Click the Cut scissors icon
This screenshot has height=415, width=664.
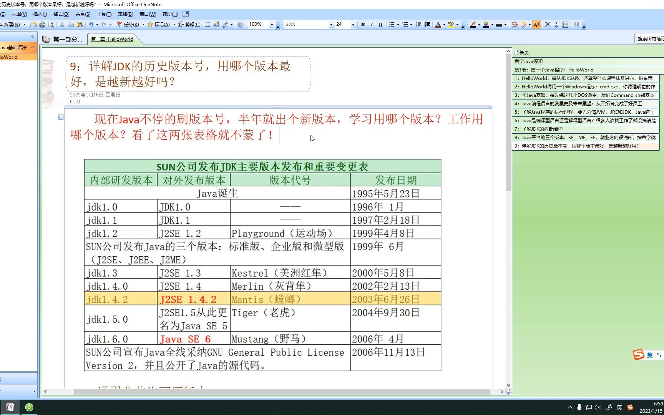click(x=62, y=25)
